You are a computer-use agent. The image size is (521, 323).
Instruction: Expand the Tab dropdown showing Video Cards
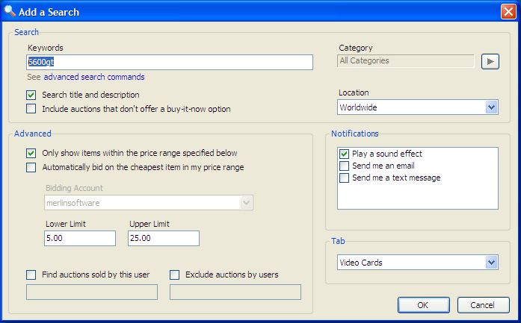[491, 263]
